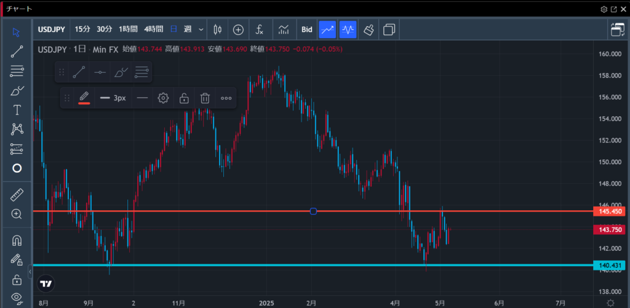Switch to the 1時間 timeframe

[x=128, y=30]
